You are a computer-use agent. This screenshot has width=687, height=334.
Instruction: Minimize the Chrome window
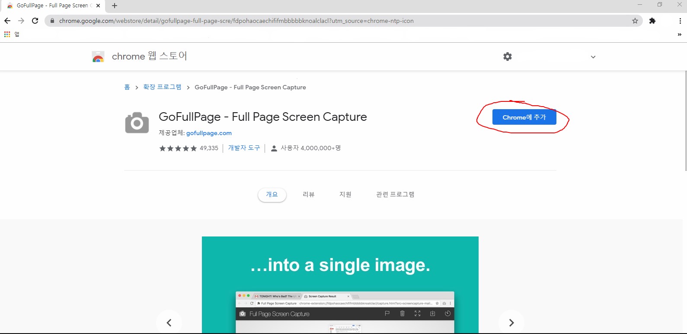point(640,5)
